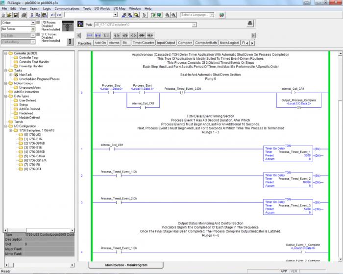Click the Undo arrow icon

tap(52, 15)
